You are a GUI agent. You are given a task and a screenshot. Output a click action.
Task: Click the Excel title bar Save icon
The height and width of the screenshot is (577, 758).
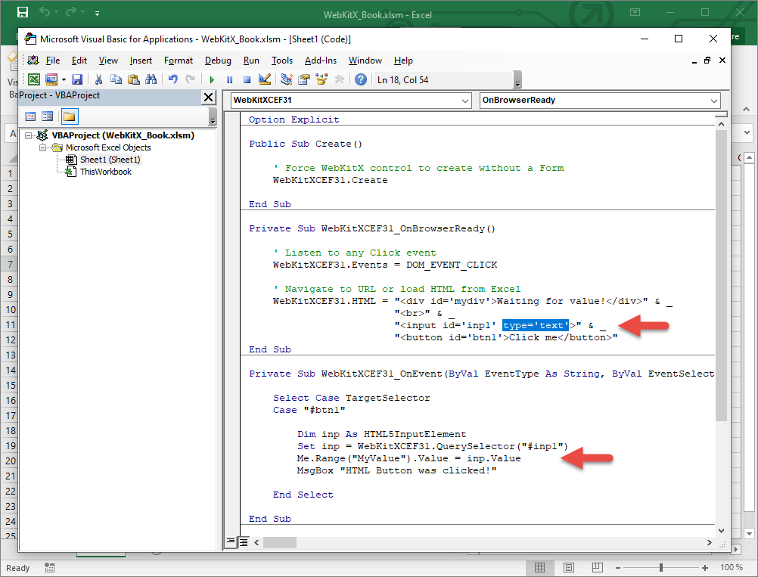[x=23, y=12]
